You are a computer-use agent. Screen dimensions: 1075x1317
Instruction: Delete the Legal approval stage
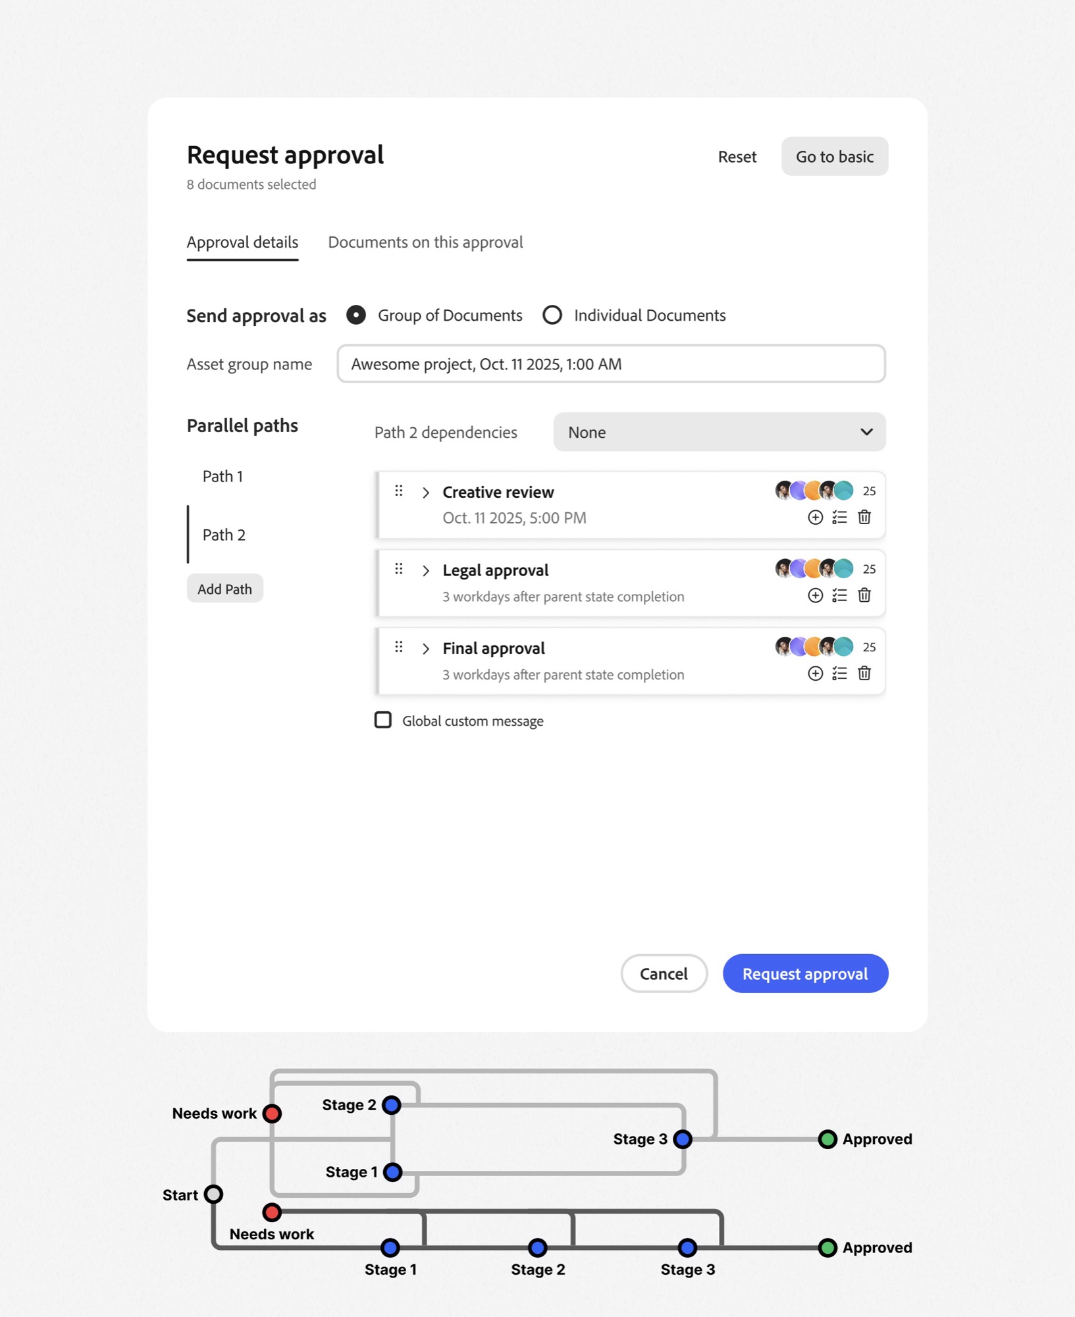(x=864, y=595)
